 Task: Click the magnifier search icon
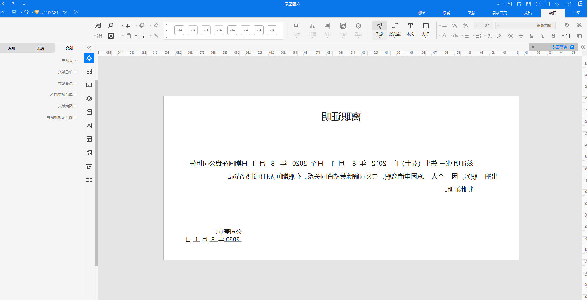(x=111, y=25)
